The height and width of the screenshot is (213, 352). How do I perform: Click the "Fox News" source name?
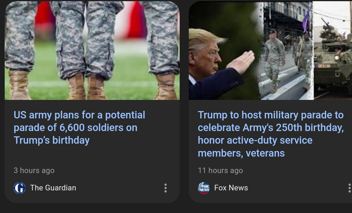[x=231, y=188]
